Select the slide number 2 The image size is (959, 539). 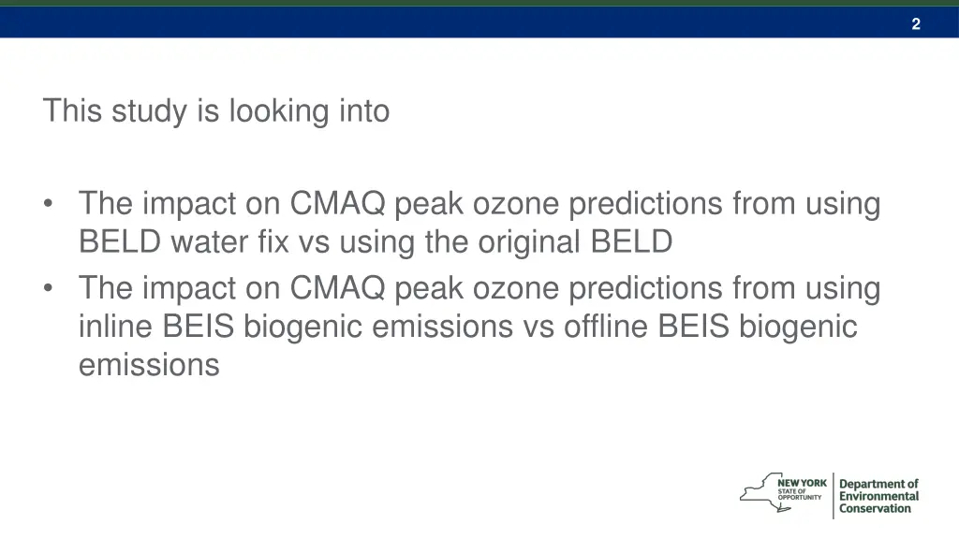pos(916,23)
